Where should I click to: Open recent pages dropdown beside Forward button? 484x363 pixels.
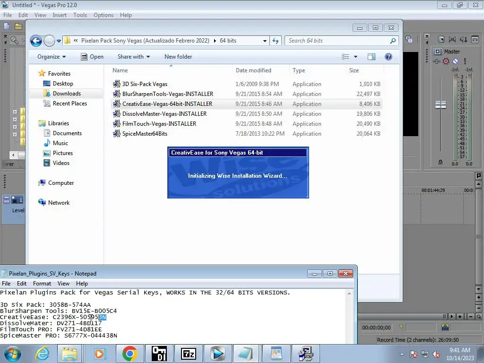pos(59,41)
